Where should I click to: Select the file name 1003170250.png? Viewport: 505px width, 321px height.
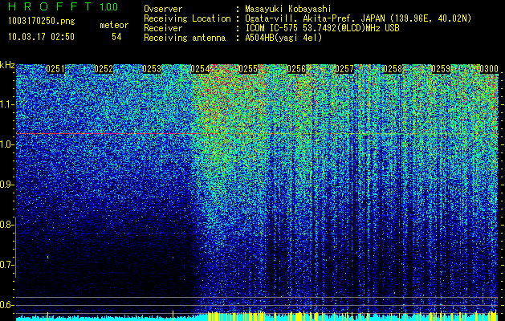(x=42, y=21)
